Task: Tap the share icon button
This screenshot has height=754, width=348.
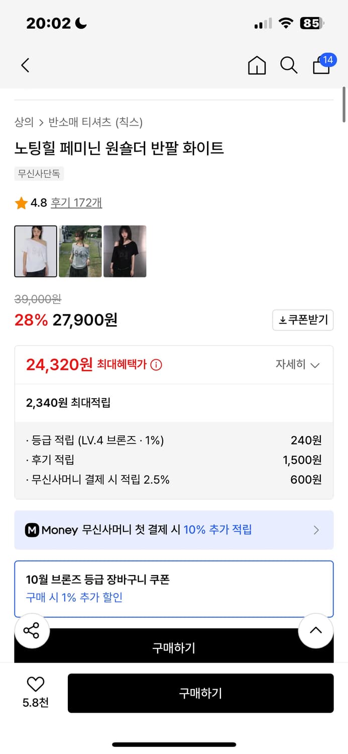Action: click(x=32, y=630)
